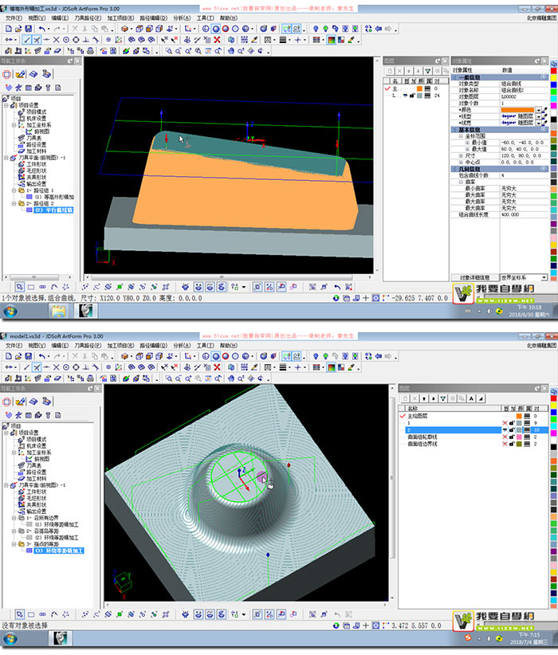Open 颜色 color dropdown in object properties

(539, 110)
